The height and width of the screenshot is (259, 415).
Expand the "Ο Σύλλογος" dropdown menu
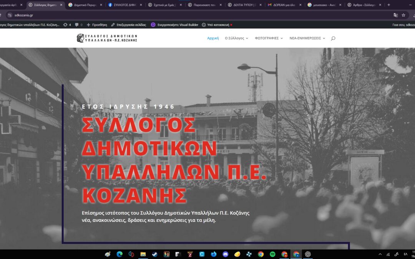236,38
